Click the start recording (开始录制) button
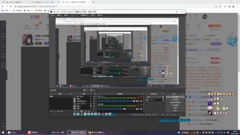The image size is (240, 135). [175, 100]
